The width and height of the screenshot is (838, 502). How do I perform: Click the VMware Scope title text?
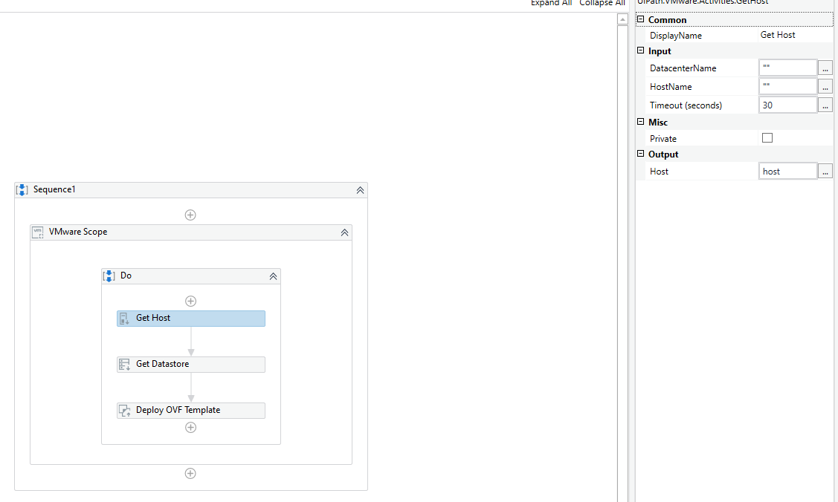pos(78,232)
